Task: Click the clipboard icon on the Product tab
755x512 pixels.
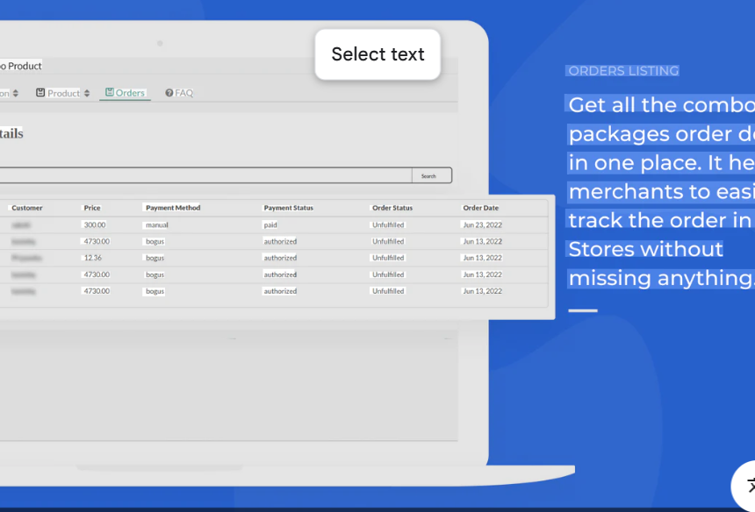Action: 41,91
